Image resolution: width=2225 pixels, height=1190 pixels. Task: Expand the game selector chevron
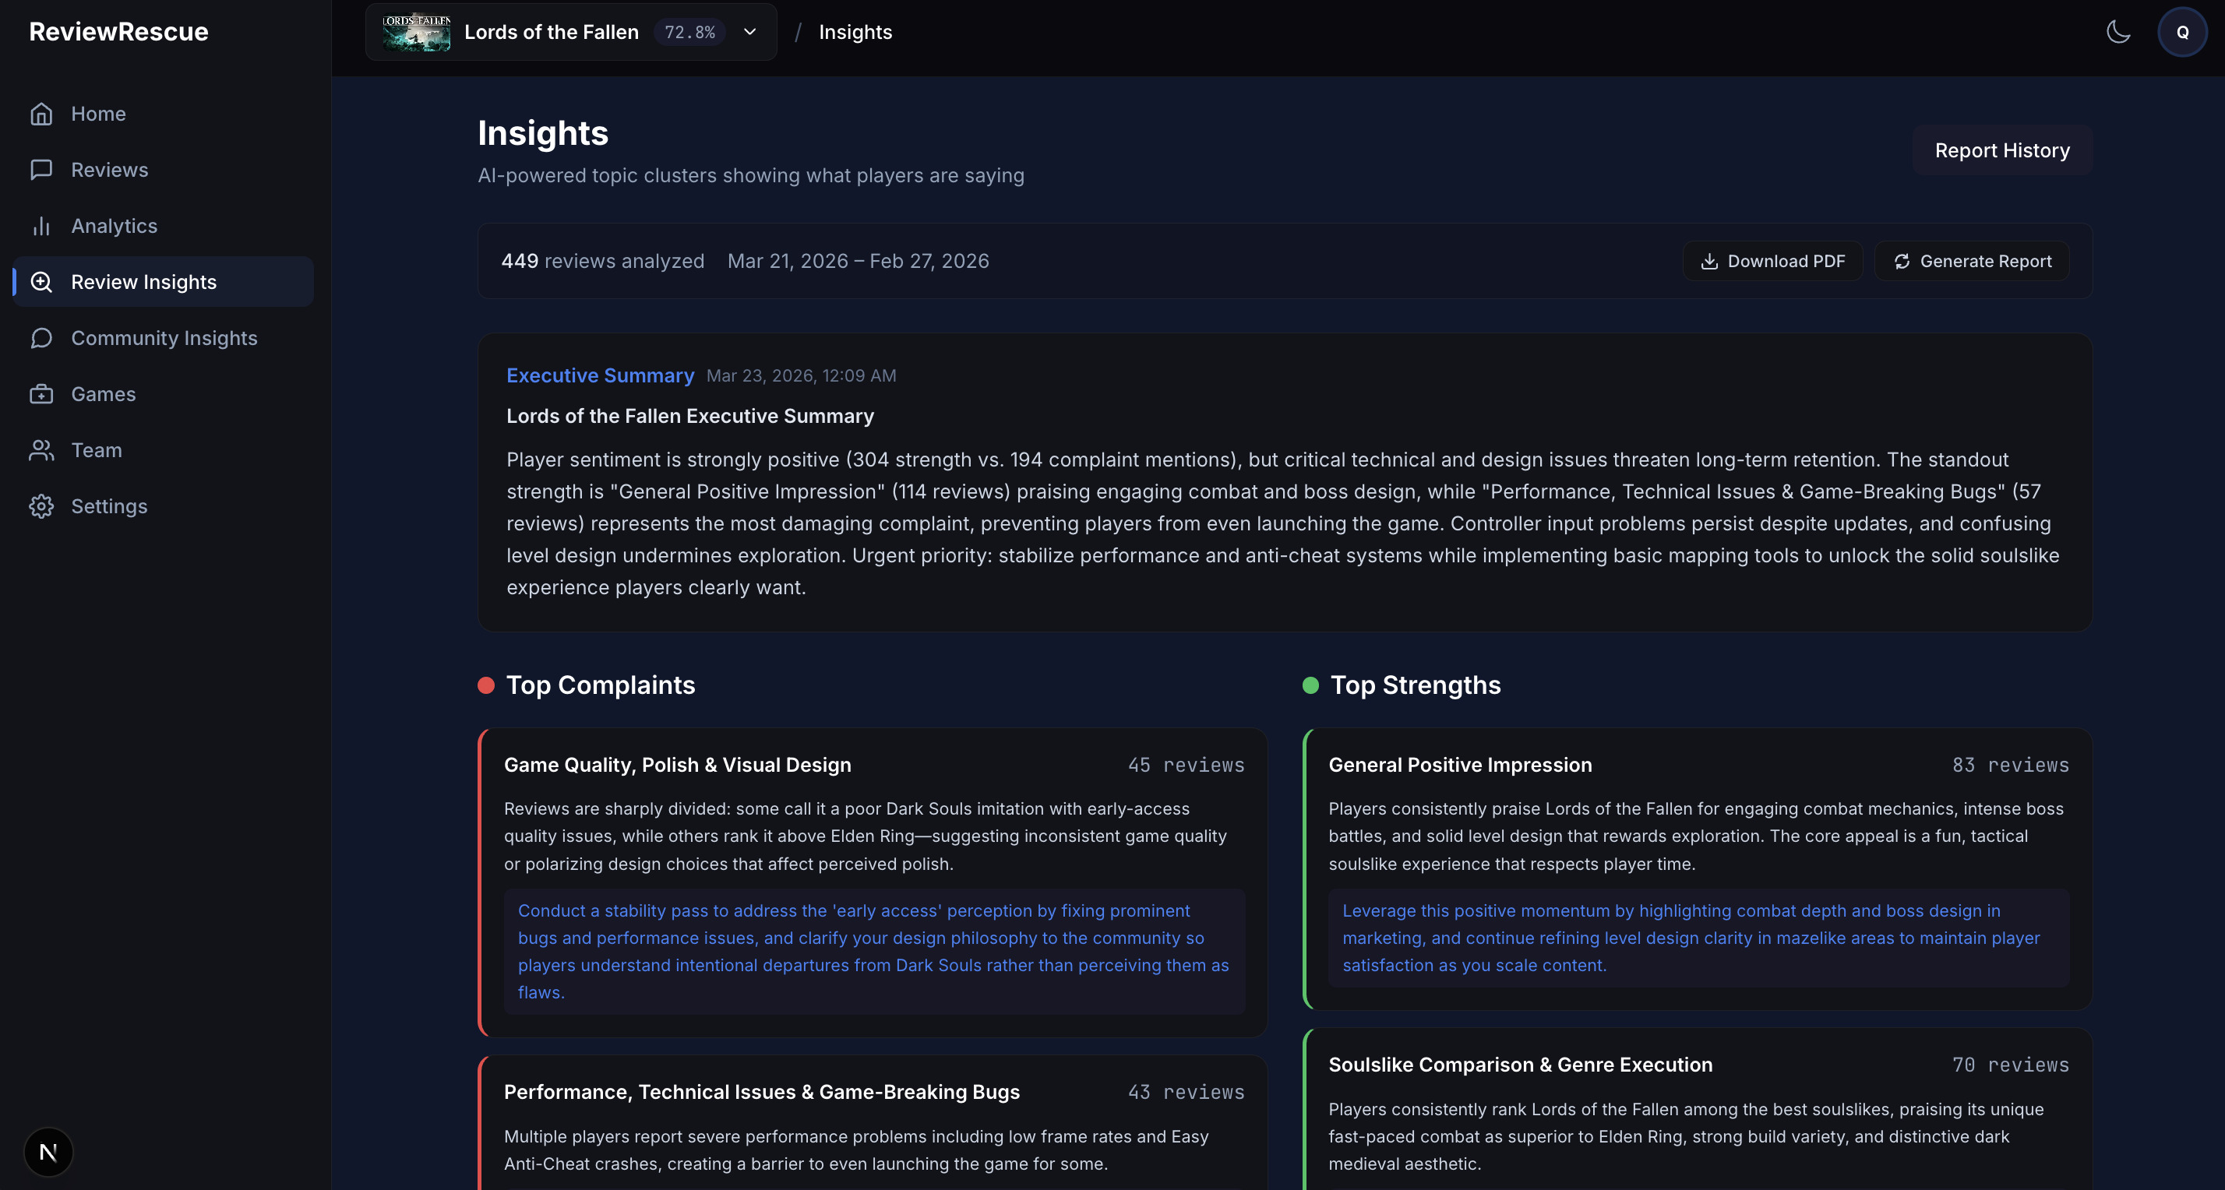pos(749,32)
